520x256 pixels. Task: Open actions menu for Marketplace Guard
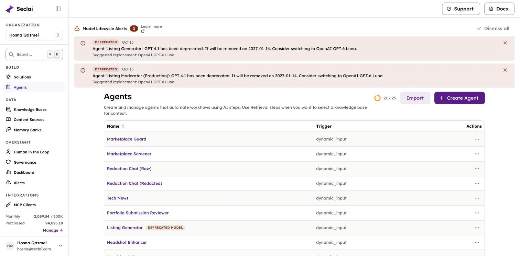coord(477,139)
